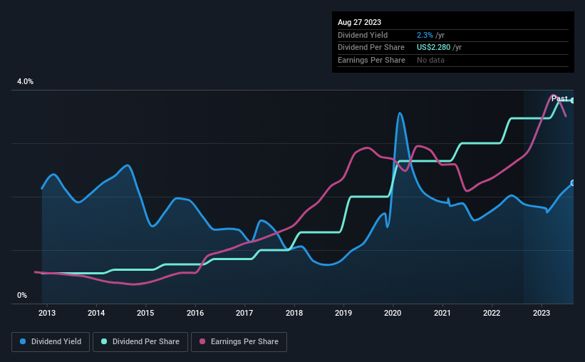Click the Past label on the chart

(x=559, y=98)
